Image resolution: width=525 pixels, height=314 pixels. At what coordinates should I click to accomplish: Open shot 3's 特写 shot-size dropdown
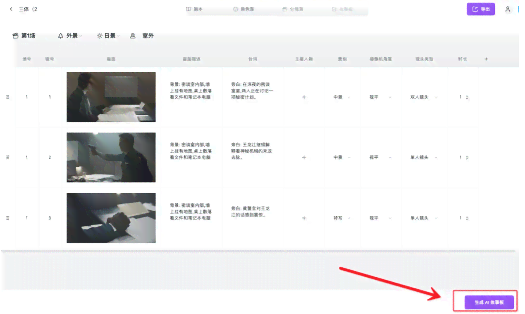click(342, 218)
